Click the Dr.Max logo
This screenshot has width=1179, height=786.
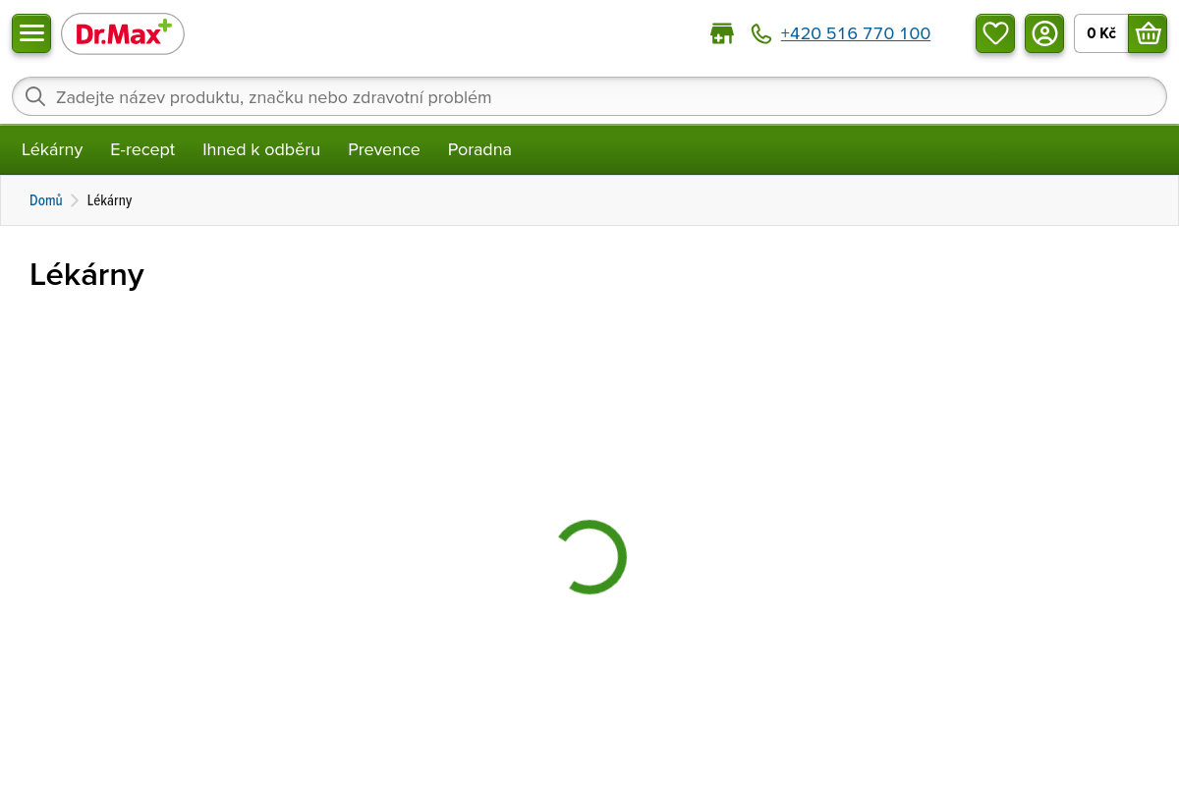click(x=123, y=34)
